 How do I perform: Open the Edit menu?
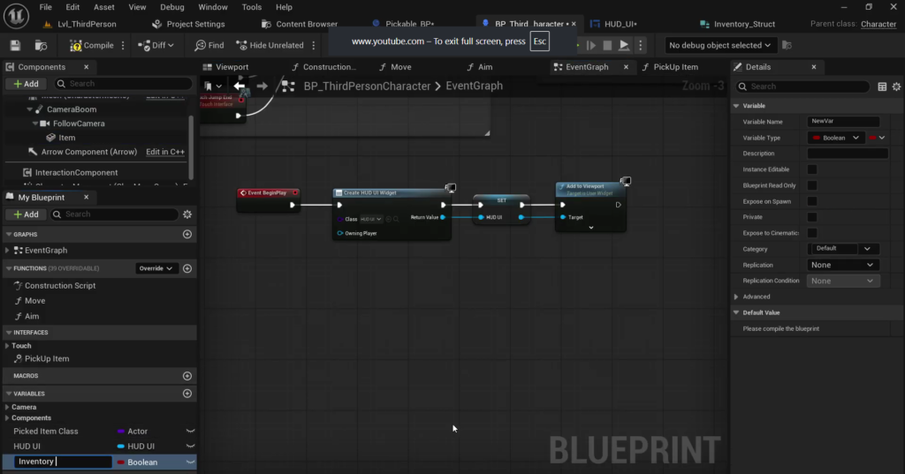72,7
